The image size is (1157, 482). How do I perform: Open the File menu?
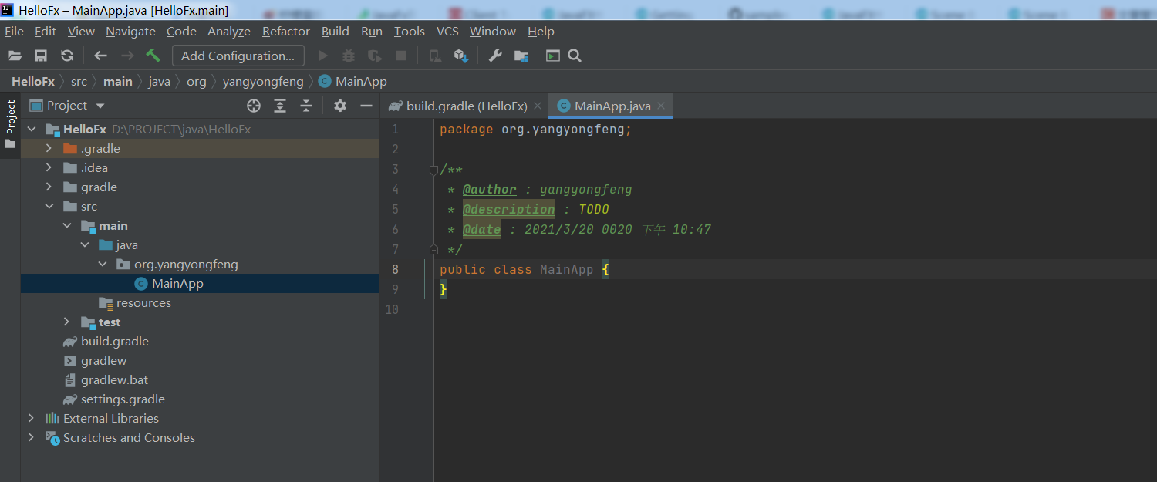14,31
